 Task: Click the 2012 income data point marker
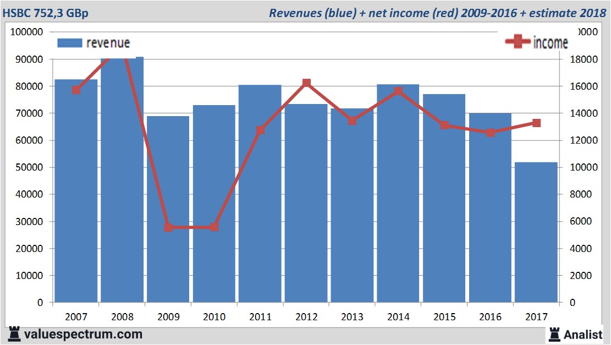click(x=306, y=83)
